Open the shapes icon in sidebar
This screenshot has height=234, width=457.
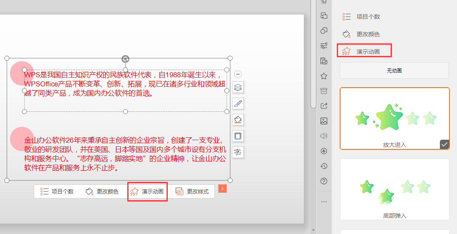pyautogui.click(x=324, y=30)
